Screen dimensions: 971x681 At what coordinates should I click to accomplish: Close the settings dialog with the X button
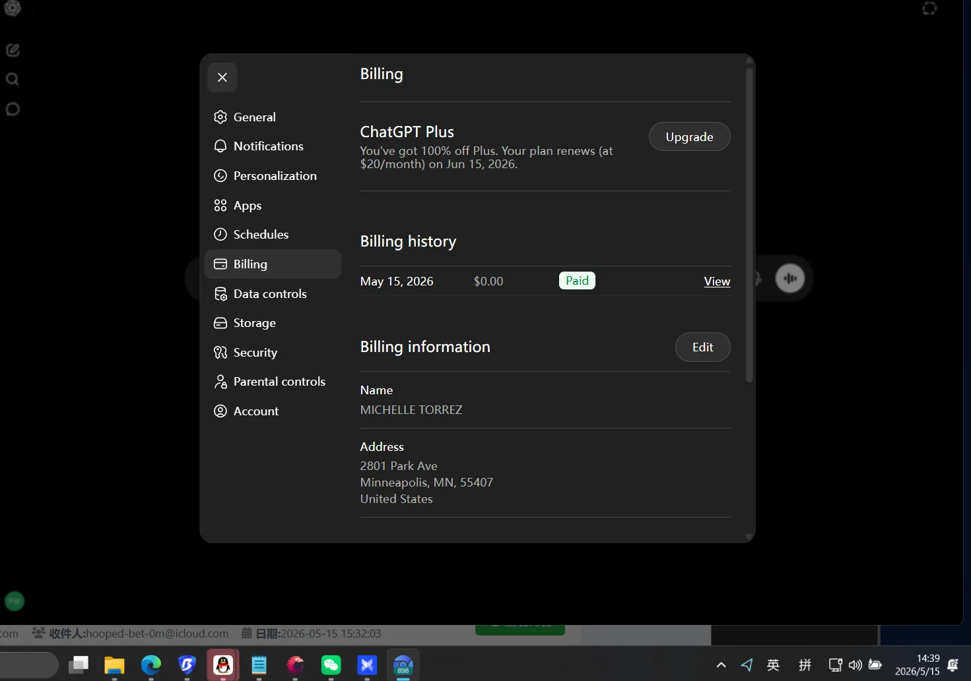[222, 77]
